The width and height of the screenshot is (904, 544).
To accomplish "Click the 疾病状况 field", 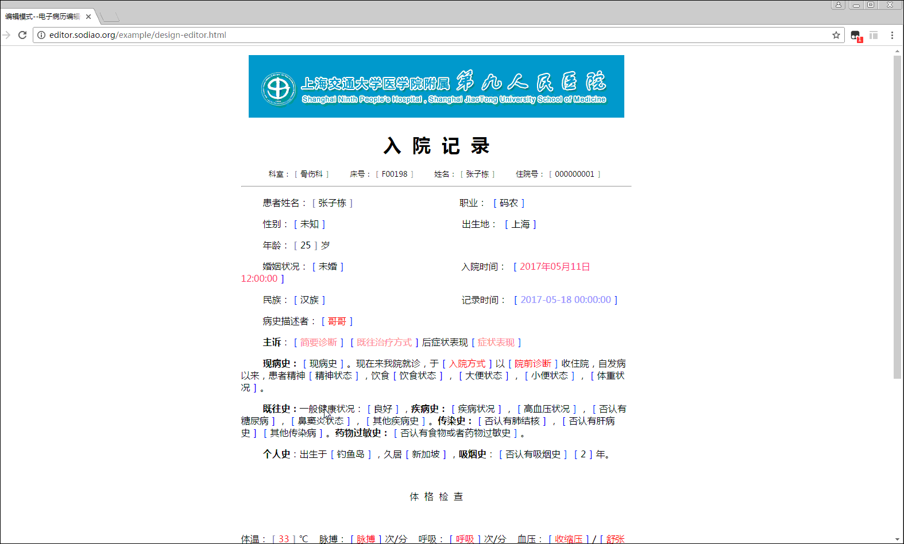I will [x=477, y=409].
